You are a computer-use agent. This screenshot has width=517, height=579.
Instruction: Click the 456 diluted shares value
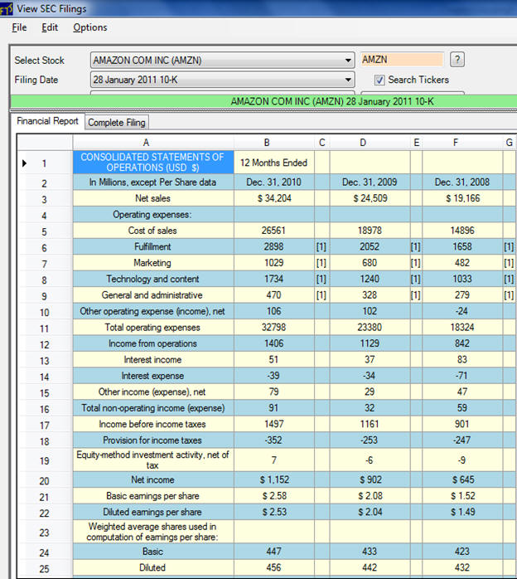274,567
